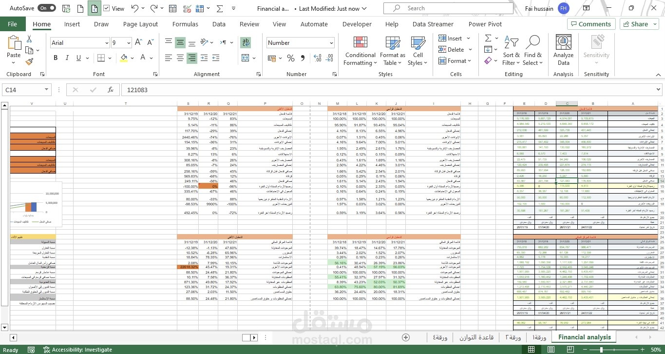Expand the Name Box dropdown arrow
Screen dimensions: 665x354
coord(47,90)
